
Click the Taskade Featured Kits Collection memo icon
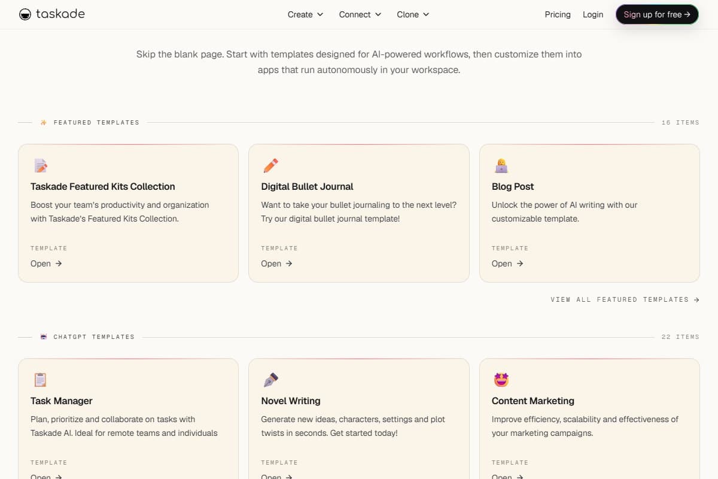[40, 165]
